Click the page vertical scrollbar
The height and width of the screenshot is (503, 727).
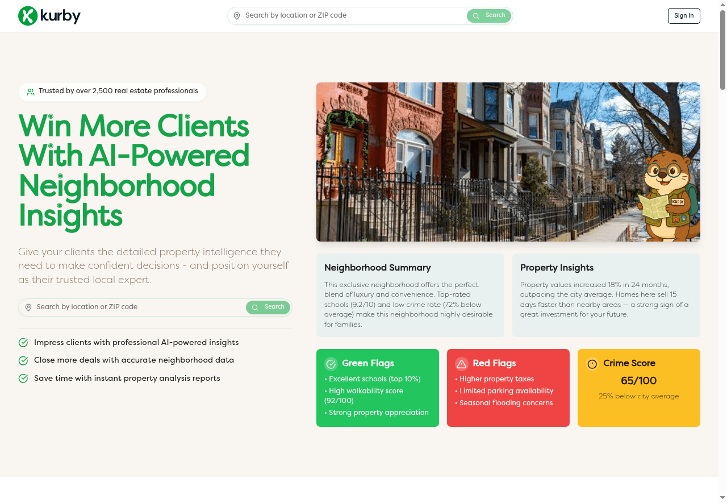click(x=722, y=51)
